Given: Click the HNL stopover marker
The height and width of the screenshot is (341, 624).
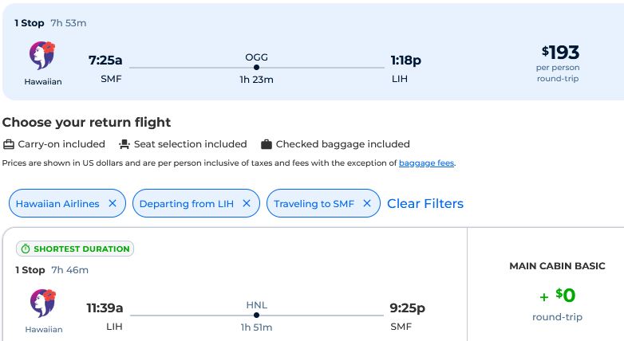Looking at the screenshot, I should click(256, 316).
